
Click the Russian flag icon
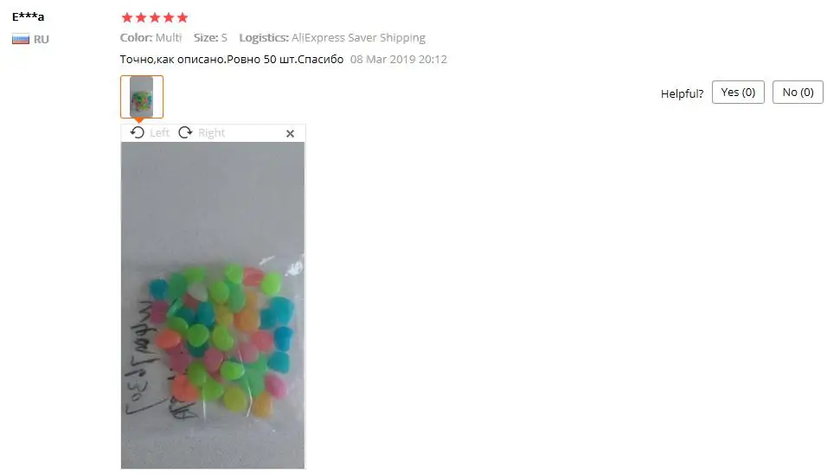click(21, 39)
